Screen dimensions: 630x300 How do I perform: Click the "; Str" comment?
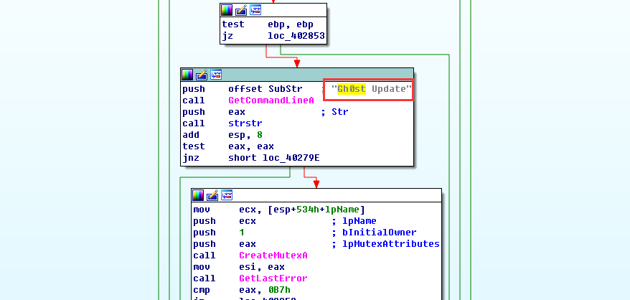(x=334, y=112)
